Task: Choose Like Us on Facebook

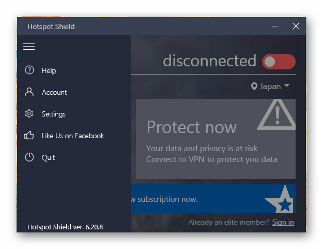Action: pos(73,136)
